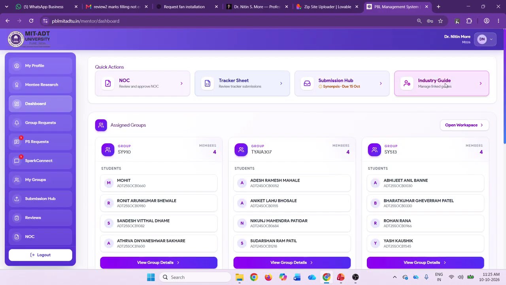
Task: Click group SY513 people icon
Action: tap(374, 150)
